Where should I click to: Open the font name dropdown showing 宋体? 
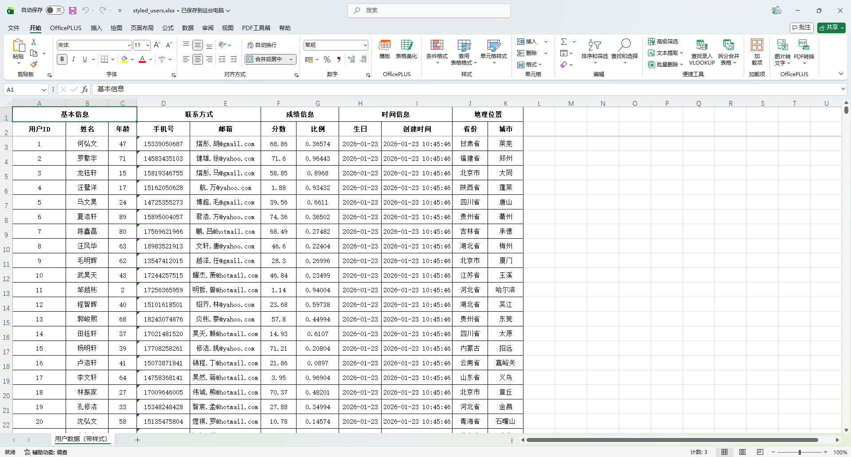point(129,45)
